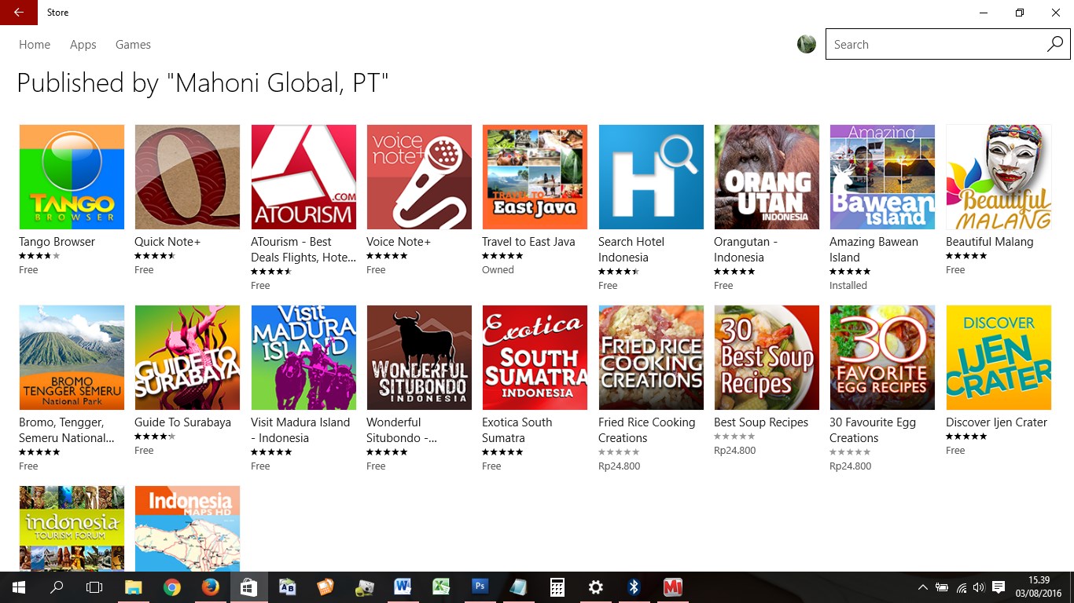Click the Bromo, Tengger, Semeru National title

[67, 430]
